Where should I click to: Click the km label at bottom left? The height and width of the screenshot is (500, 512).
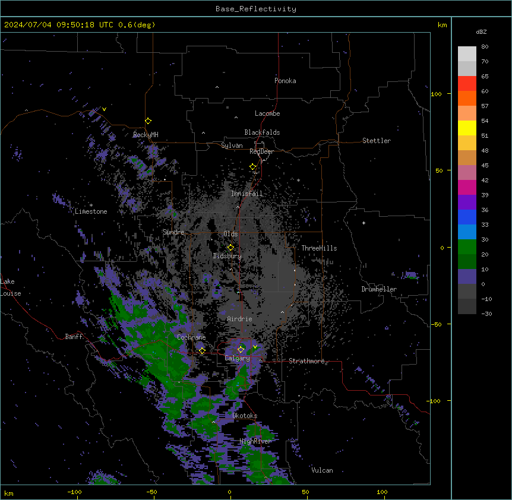pos(9,493)
